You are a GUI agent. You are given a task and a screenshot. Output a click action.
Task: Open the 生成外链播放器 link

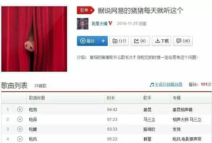pos(168,84)
